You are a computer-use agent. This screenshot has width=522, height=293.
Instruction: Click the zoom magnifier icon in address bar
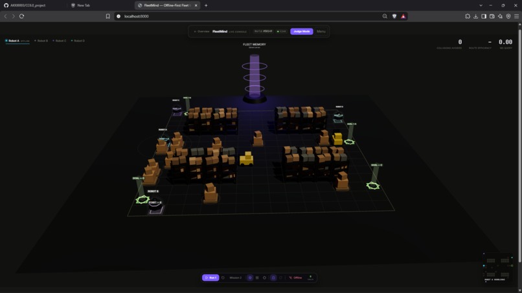[x=385, y=16]
